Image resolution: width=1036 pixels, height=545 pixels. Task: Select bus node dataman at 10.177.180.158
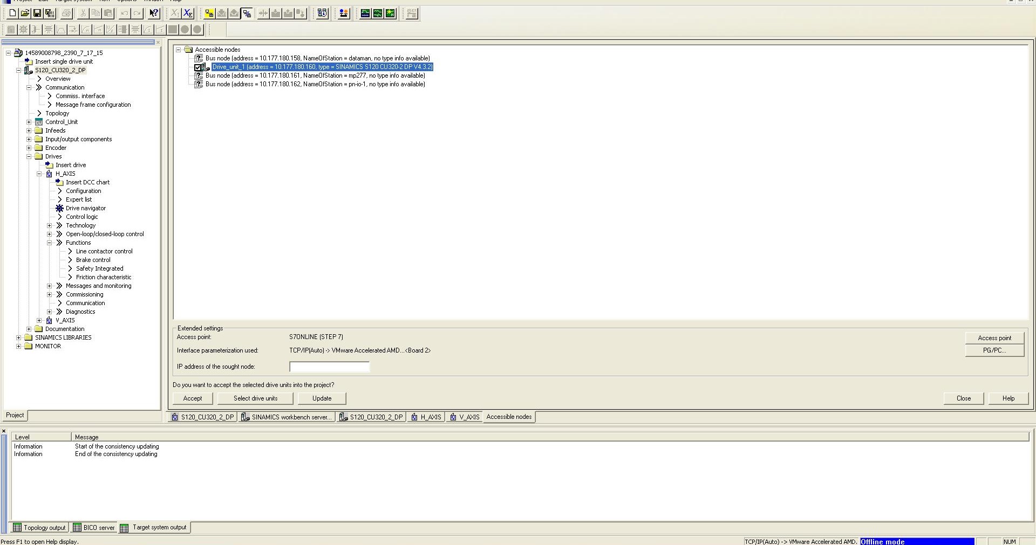pyautogui.click(x=318, y=58)
